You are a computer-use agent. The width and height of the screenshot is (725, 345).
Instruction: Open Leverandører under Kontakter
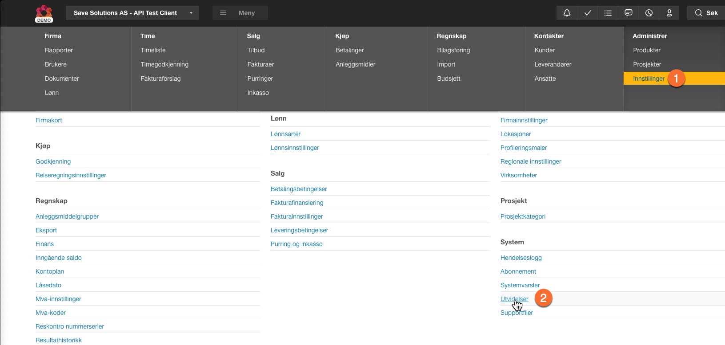tap(553, 64)
